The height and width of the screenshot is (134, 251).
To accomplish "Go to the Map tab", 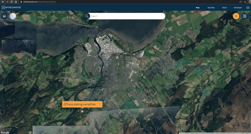I will tap(197, 7).
